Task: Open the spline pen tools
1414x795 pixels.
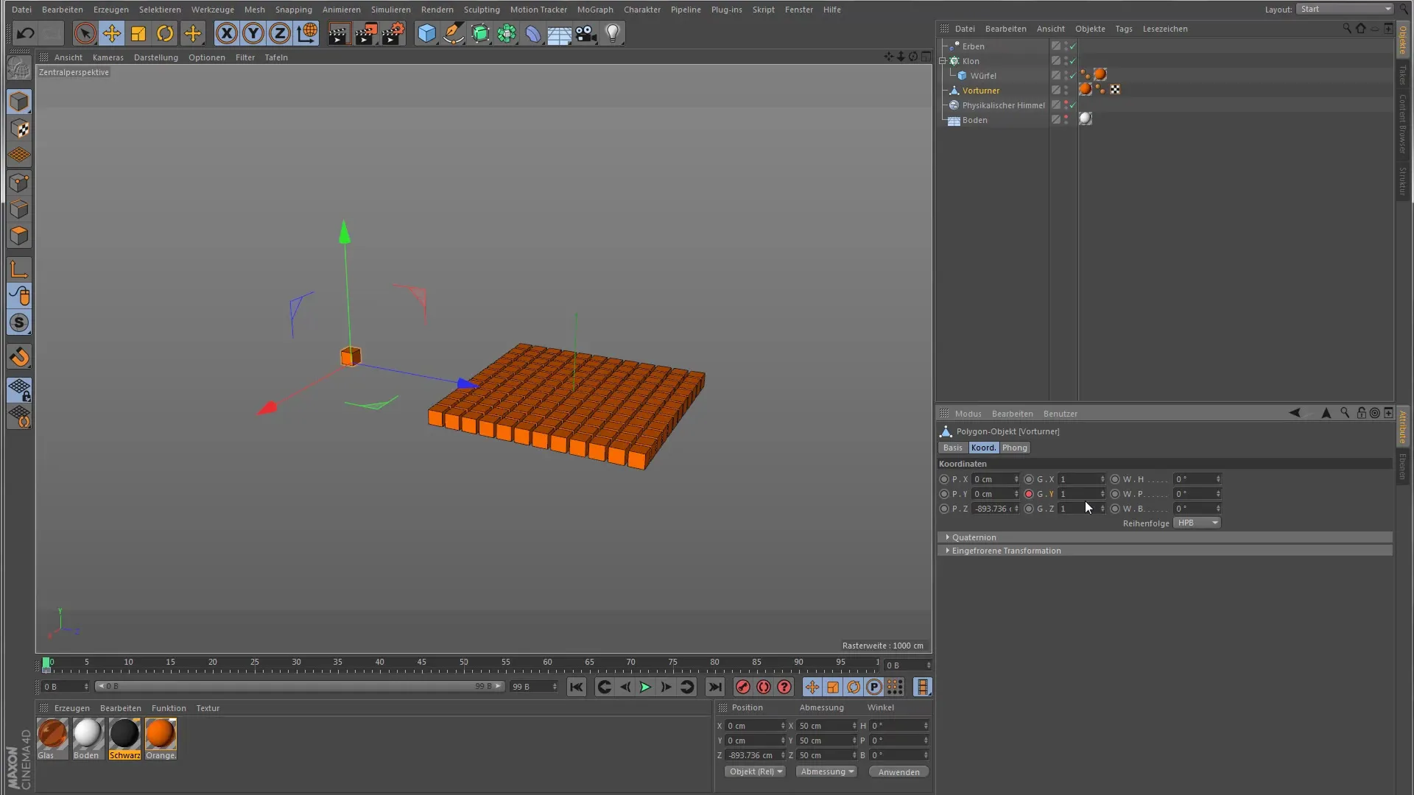Action: click(x=454, y=33)
